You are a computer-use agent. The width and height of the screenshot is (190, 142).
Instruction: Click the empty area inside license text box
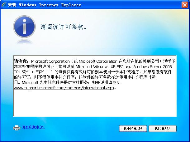pos(95,103)
